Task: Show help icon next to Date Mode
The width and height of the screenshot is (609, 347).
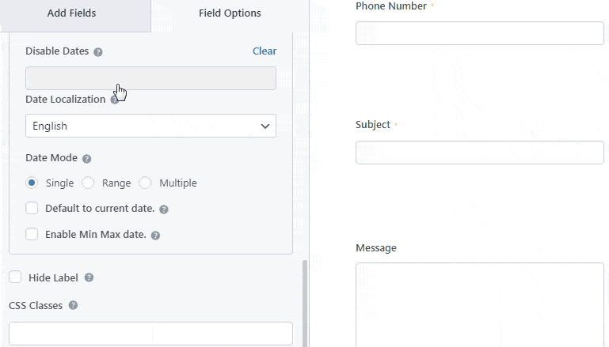Action: (x=87, y=159)
